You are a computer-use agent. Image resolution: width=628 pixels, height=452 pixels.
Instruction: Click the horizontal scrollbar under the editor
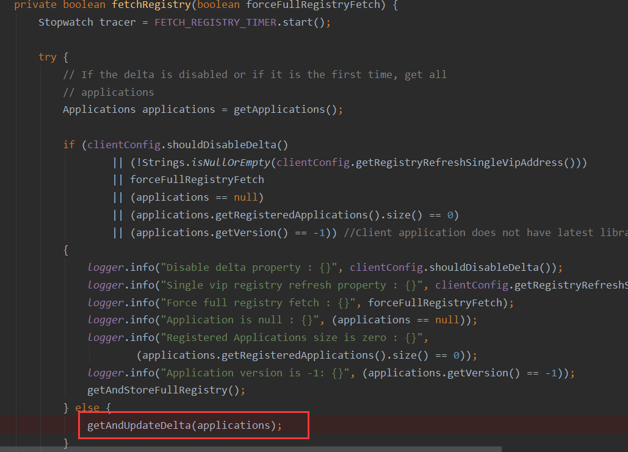click(251, 449)
